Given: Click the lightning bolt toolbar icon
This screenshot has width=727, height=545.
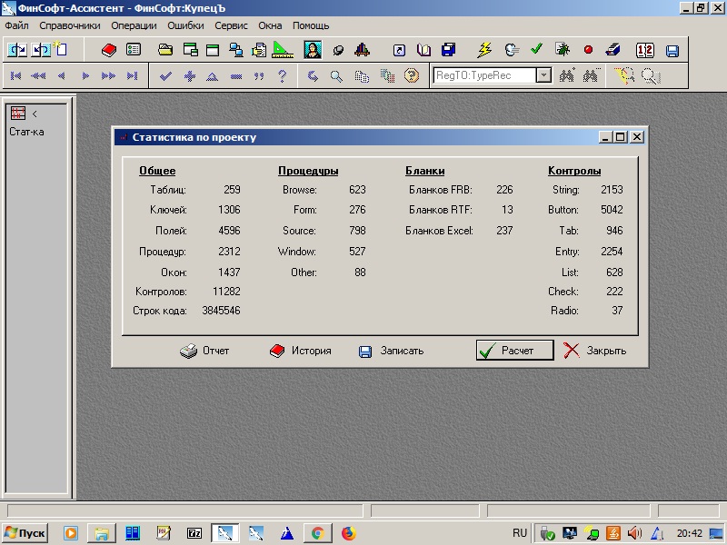Looking at the screenshot, I should coord(484,50).
